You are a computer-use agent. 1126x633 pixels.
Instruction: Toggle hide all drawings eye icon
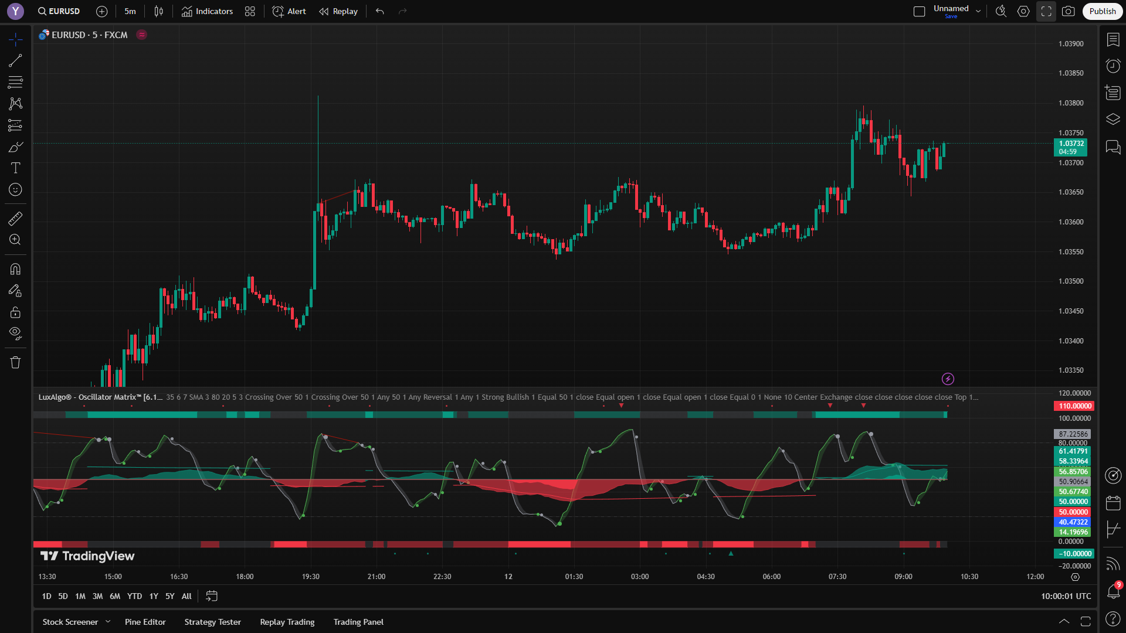[x=15, y=333]
